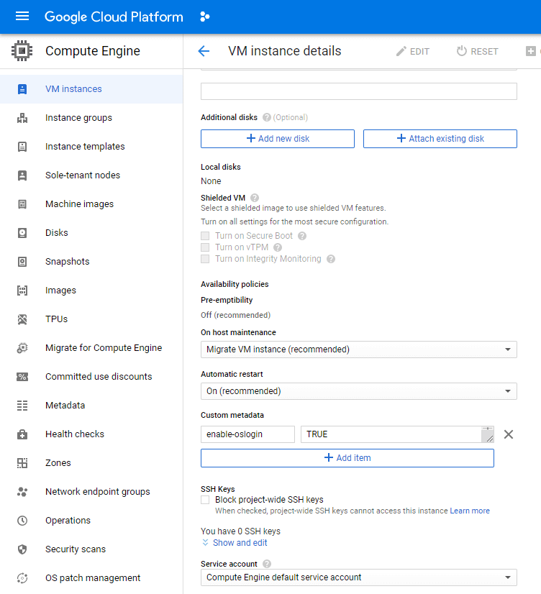Toggle the Turn on vTPM checkbox
Viewport: 541px width, 594px height.
(205, 247)
